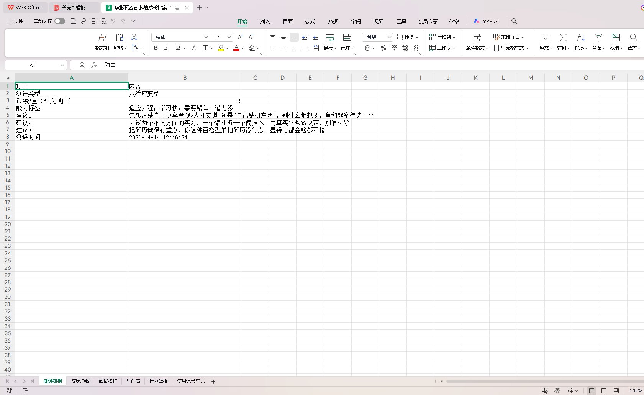Click the increase font size icon
The width and height of the screenshot is (644, 395).
pos(240,37)
